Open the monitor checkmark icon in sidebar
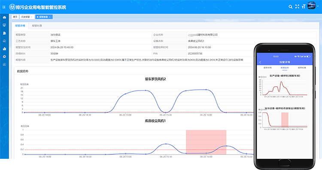The image size is (322, 170). [x=4, y=25]
